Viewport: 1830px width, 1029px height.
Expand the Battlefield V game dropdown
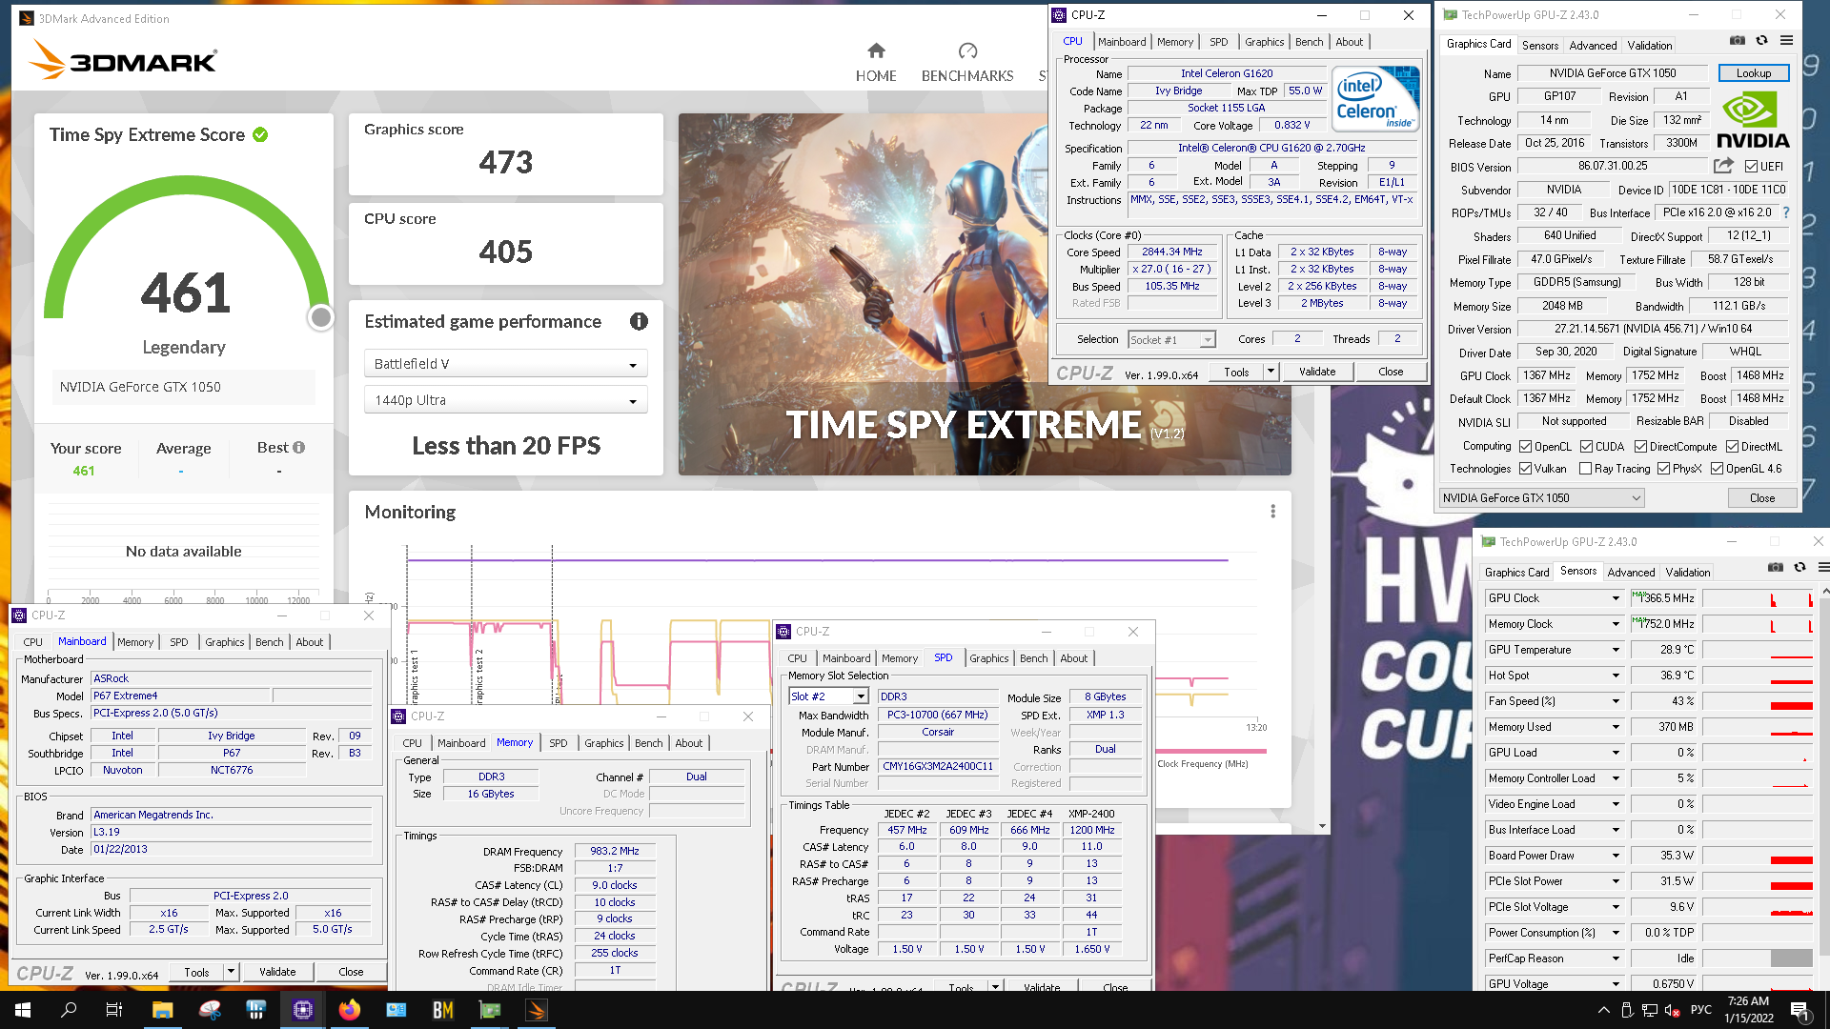click(x=505, y=364)
